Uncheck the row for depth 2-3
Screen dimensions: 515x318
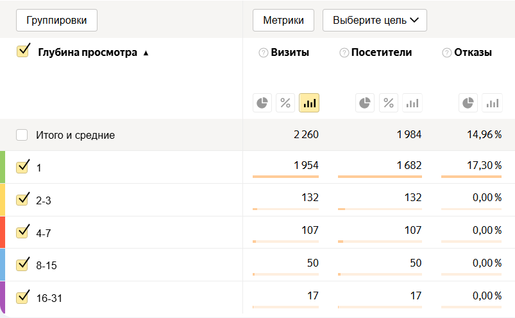22,200
